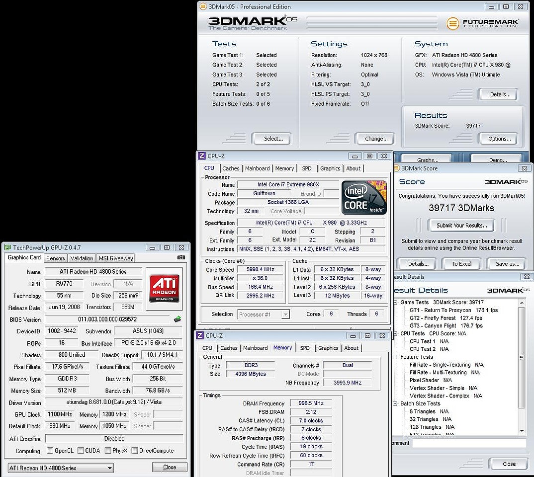Viewport: 534px width, 477px height.
Task: Toggle the CUDA checkbox
Action: [x=80, y=451]
